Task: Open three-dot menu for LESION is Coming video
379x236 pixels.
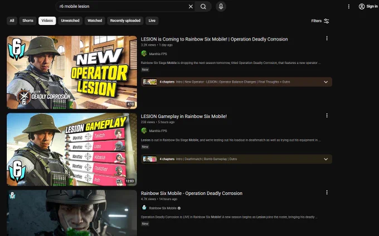Action: pos(327,38)
